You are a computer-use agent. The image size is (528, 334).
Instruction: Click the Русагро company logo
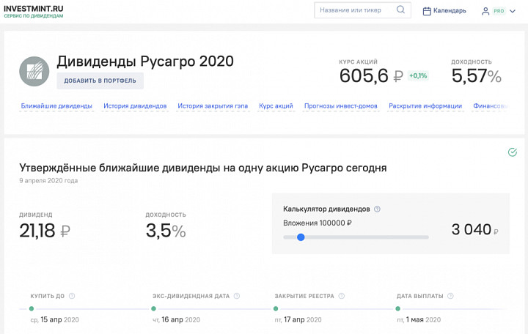(x=34, y=71)
